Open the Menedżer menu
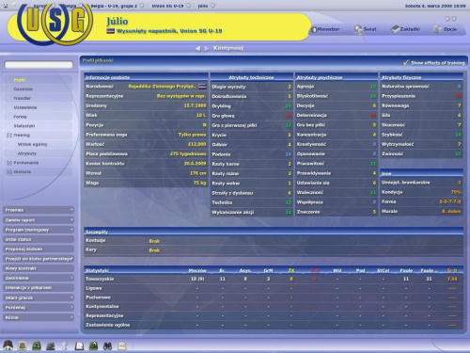 325,29
